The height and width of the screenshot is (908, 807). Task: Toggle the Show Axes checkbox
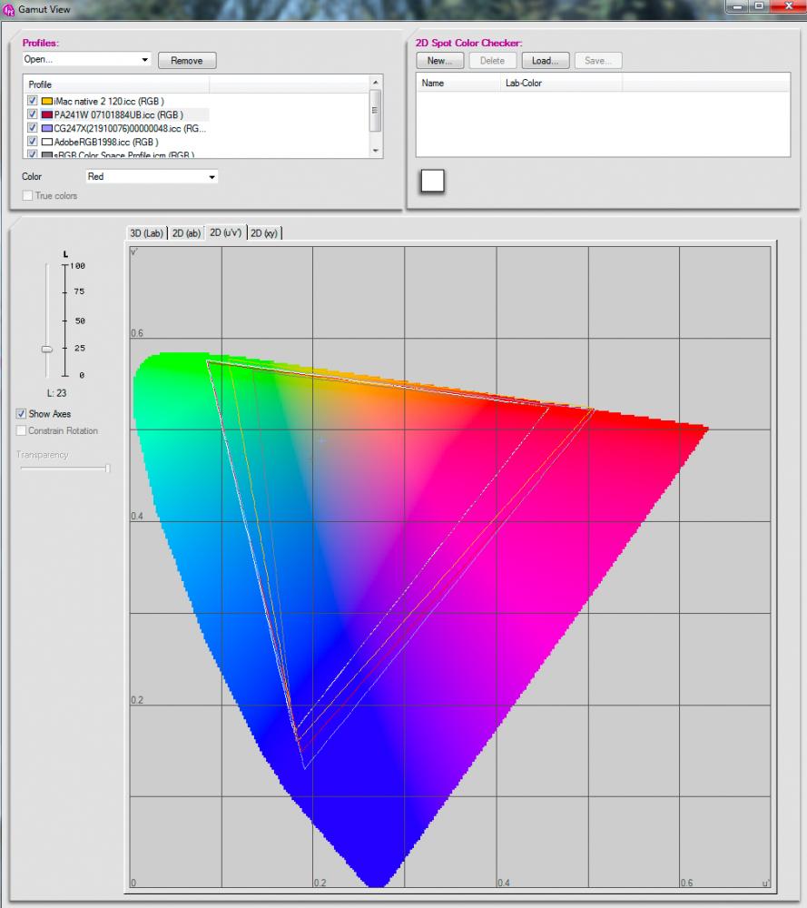pyautogui.click(x=22, y=413)
